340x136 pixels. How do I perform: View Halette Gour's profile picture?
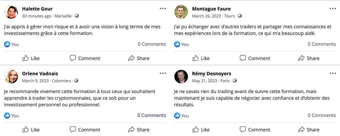pos(11,12)
